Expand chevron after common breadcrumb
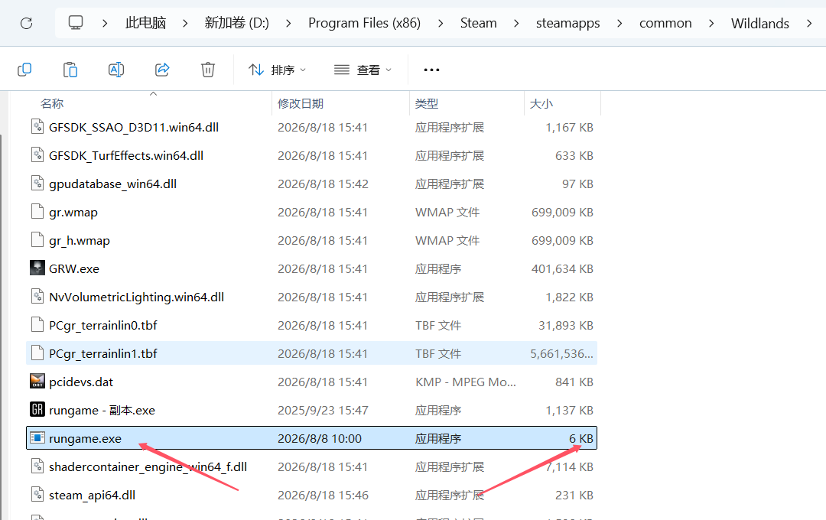This screenshot has height=520, width=826. click(x=711, y=23)
